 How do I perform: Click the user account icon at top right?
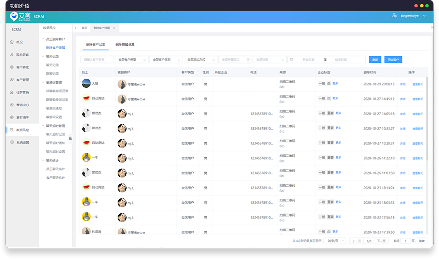click(394, 16)
